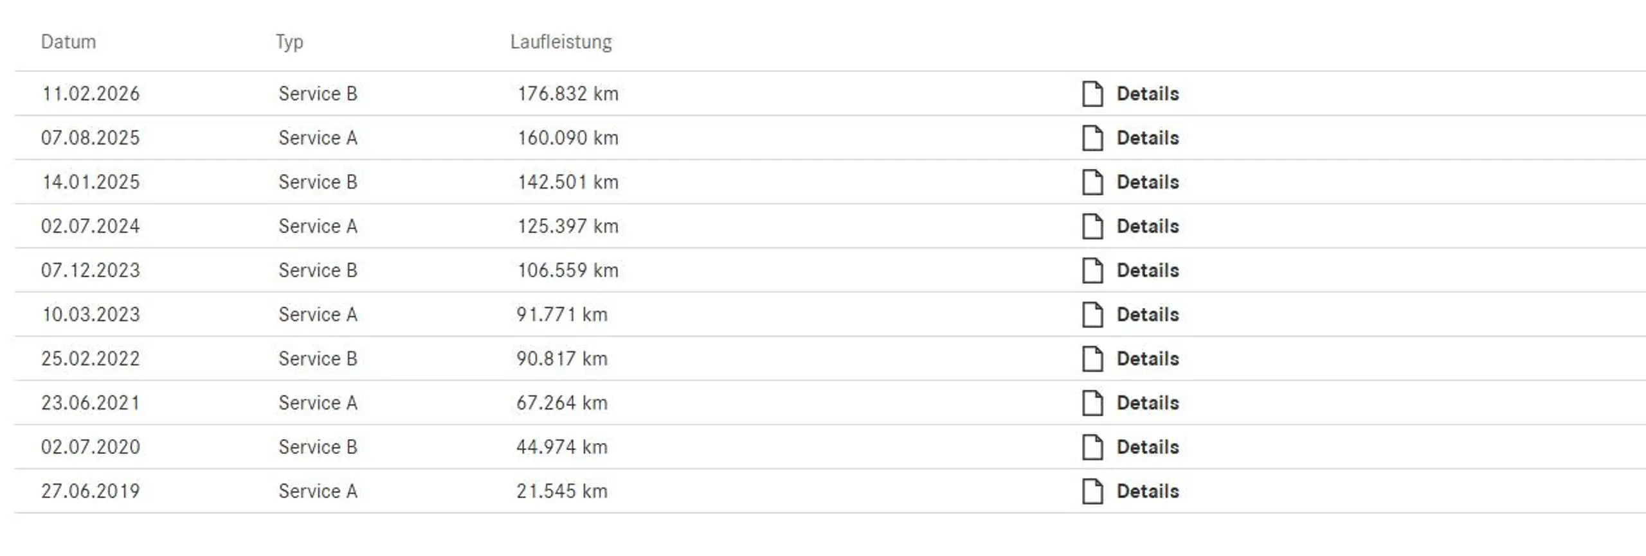Click document icon for 07.08.2025 Service A
Viewport: 1646px width, 556px height.
1092,138
